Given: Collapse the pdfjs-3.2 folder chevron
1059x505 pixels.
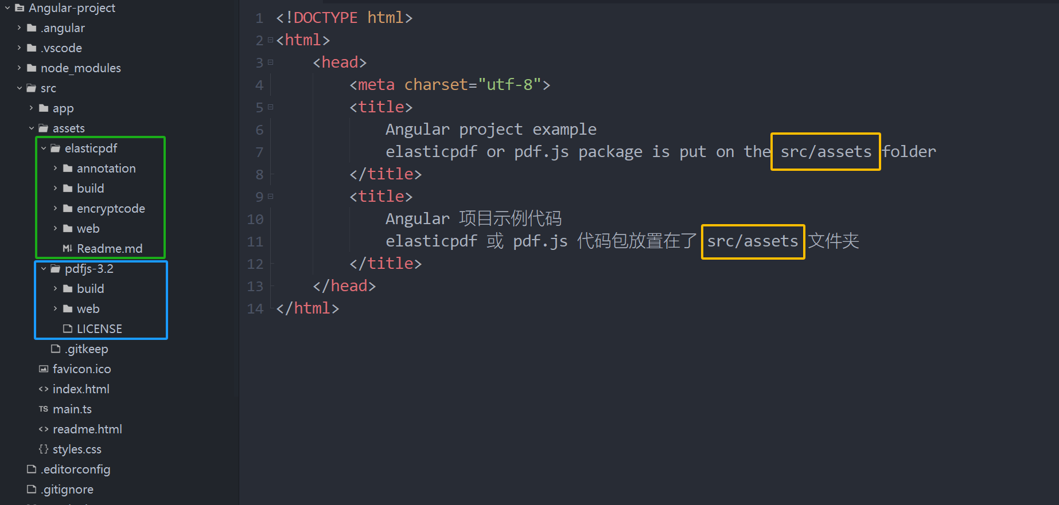Looking at the screenshot, I should [x=44, y=268].
